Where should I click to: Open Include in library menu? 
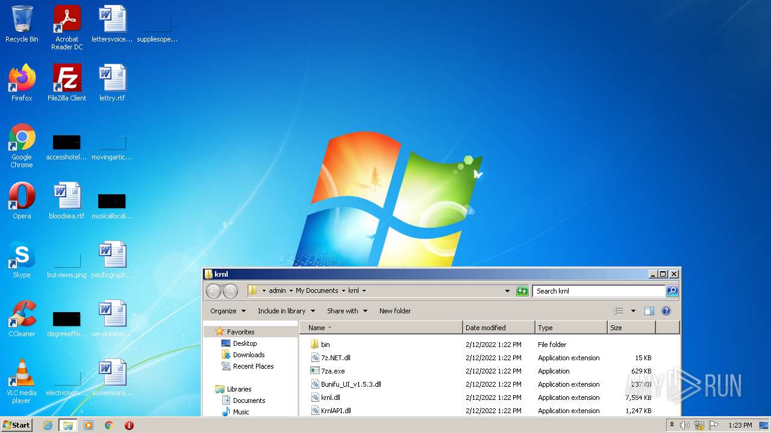click(286, 311)
